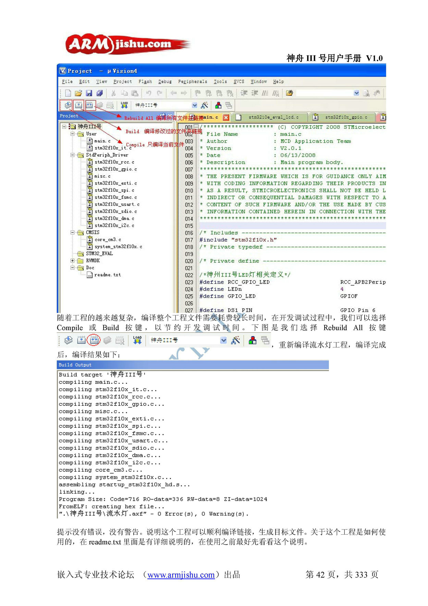Click the #include "stm32f10x.h" code line
Image resolution: width=428 pixels, height=606 pixels.
tap(238, 240)
